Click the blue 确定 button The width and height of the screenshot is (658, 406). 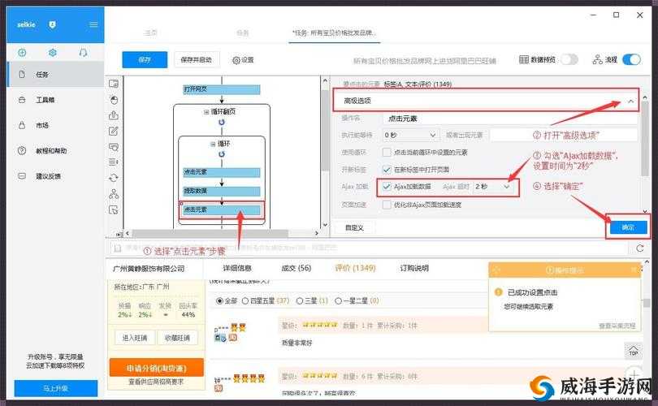pos(628,227)
